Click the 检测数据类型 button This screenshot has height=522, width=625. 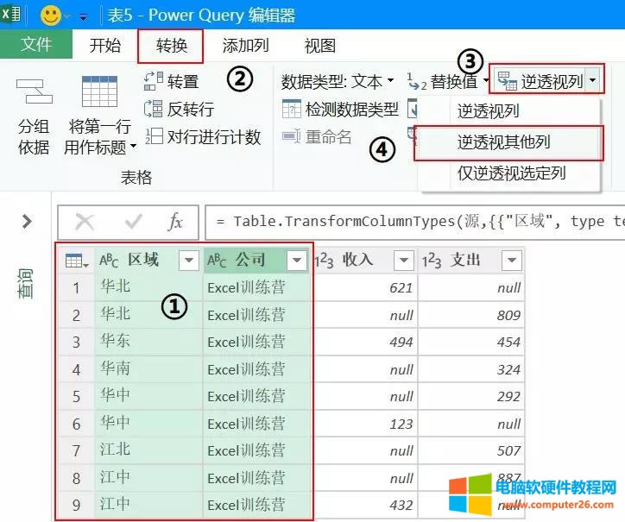pos(340,109)
